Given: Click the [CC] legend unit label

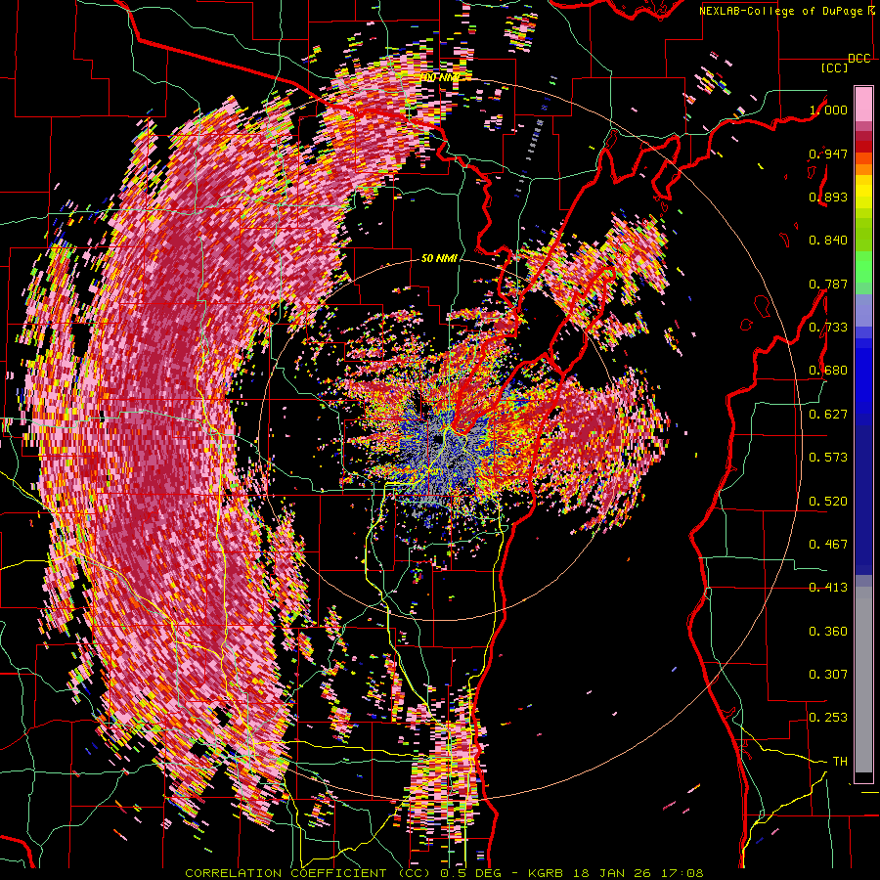Looking at the screenshot, I should (x=835, y=67).
